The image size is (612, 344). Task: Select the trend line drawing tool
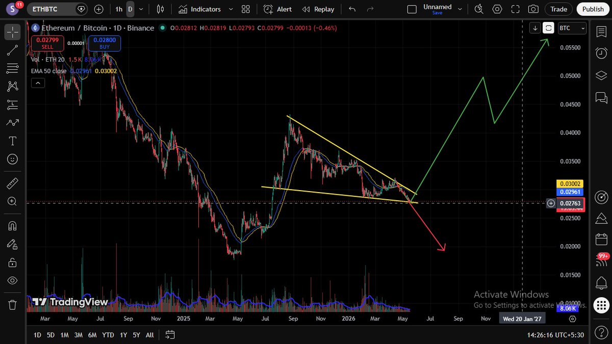point(13,50)
